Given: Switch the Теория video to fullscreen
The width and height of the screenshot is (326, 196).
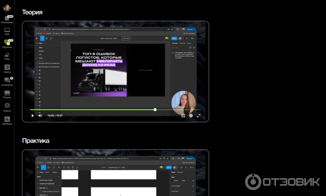Looking at the screenshot, I should click(199, 116).
